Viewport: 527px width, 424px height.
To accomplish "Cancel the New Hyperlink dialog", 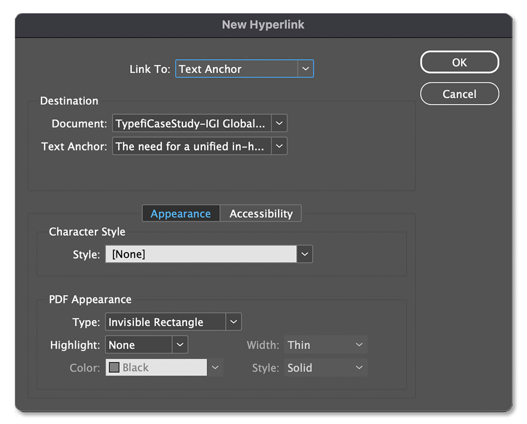I will 460,94.
